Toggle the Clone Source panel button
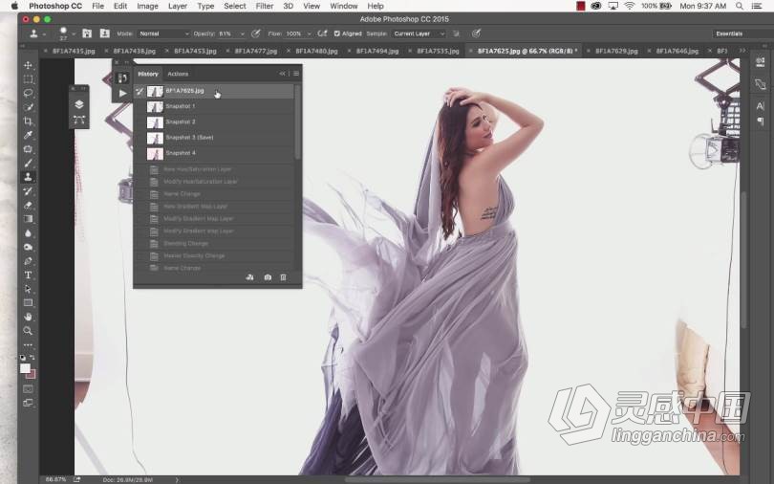Screen dimensions: 774x484 105,33
